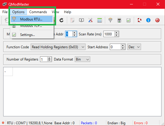The image size is (165, 126).
Task: Open Settings from the Options menu
Action: (x=32, y=35)
